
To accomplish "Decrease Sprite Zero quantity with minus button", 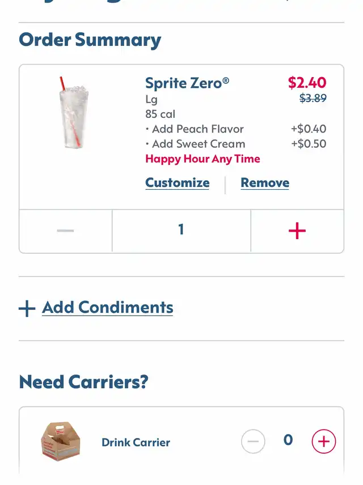I will pos(66,231).
